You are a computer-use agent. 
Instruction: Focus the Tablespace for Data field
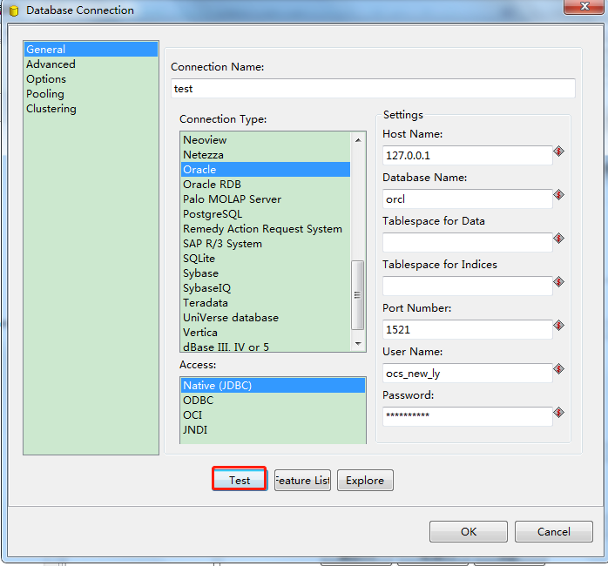[467, 242]
